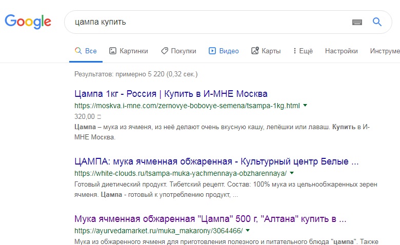Switch to the 'Картинки' tab
Viewport: 400px width, 245px height.
pyautogui.click(x=129, y=51)
